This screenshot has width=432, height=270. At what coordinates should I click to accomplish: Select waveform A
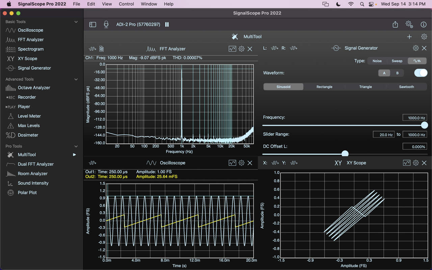pos(384,73)
